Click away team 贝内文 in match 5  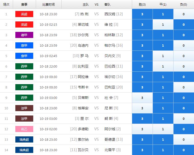(x=110, y=56)
